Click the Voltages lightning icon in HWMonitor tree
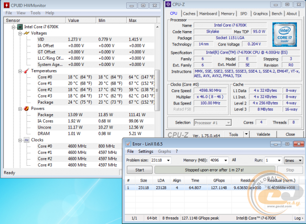The height and width of the screenshot is (224, 306). click(x=26, y=33)
